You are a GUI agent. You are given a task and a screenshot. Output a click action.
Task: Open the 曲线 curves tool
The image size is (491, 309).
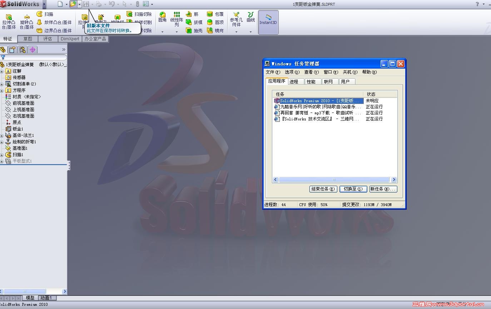[x=251, y=17]
